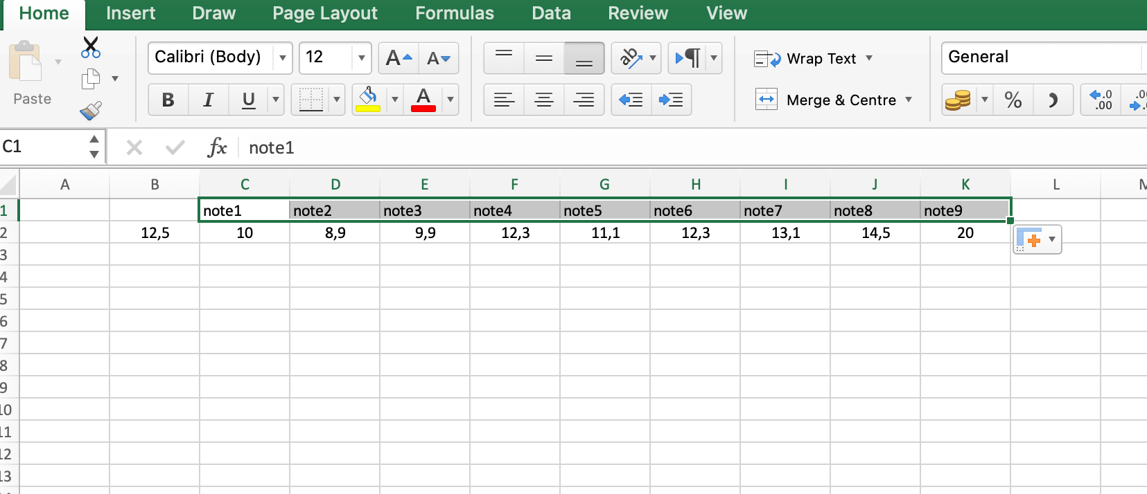Open the Draw tab

pos(213,13)
